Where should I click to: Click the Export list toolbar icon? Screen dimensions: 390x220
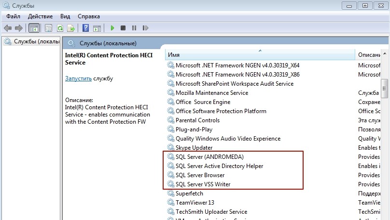click(71, 28)
